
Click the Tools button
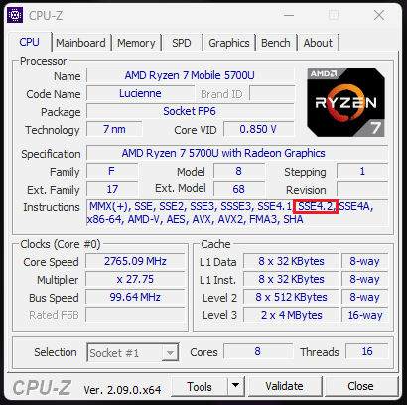point(200,386)
